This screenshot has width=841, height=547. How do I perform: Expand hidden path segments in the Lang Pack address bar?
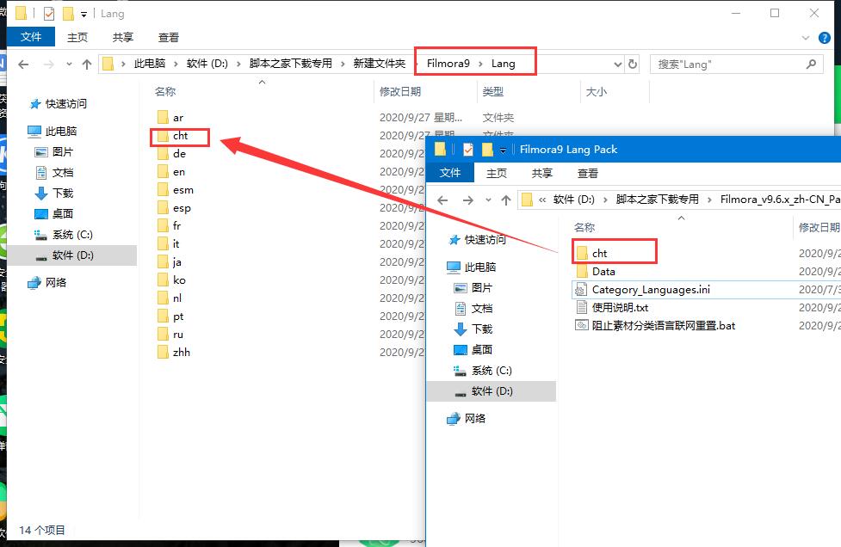coord(542,200)
